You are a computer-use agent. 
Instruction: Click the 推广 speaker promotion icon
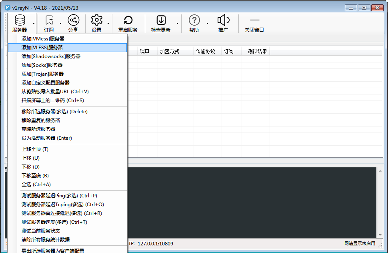tap(224, 20)
